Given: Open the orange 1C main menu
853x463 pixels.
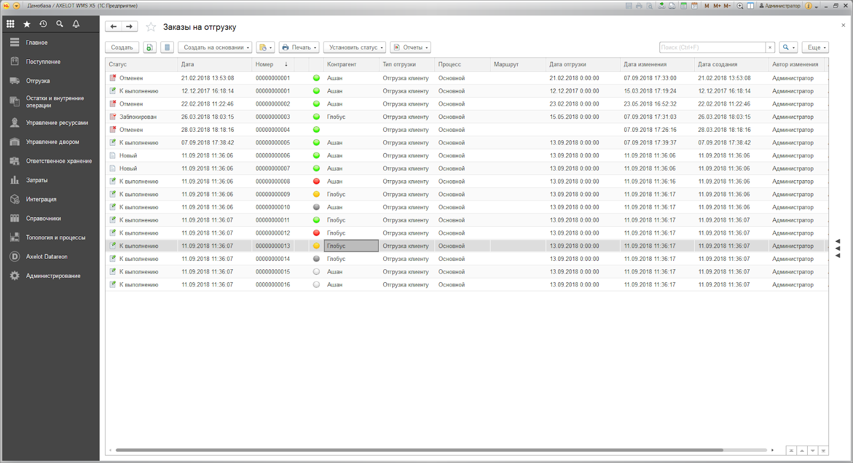Looking at the screenshot, I should pyautogui.click(x=6, y=6).
